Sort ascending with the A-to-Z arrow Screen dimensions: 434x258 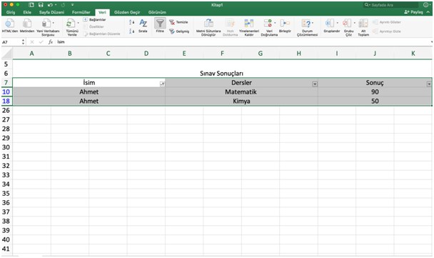click(x=132, y=22)
